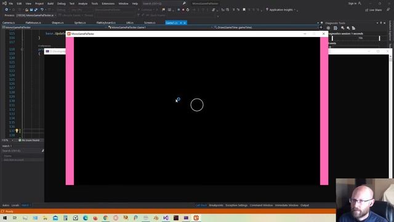Switch to the FlatKeyboard.cs tab
Screen dimensions: 394x222
click(x=106, y=23)
